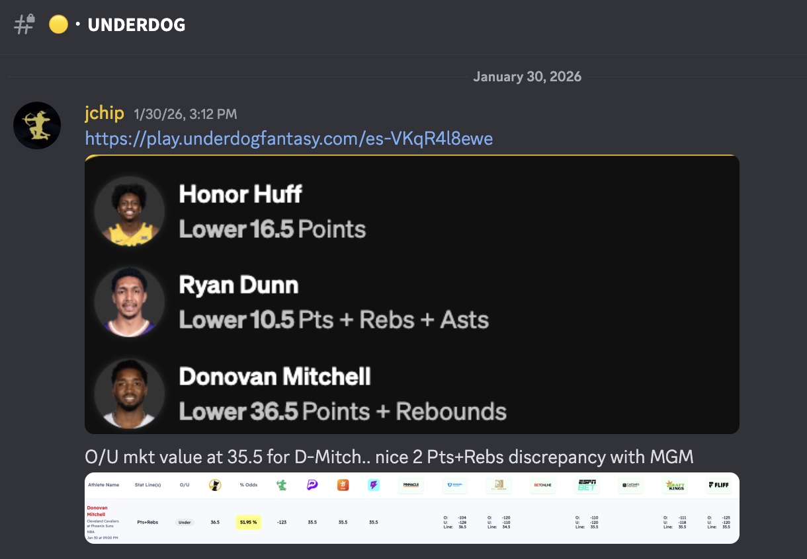
Task: Click the PrizePicks purple logo in table
Action: [312, 485]
